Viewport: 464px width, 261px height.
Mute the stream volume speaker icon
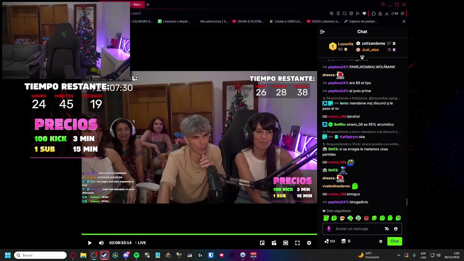click(101, 243)
